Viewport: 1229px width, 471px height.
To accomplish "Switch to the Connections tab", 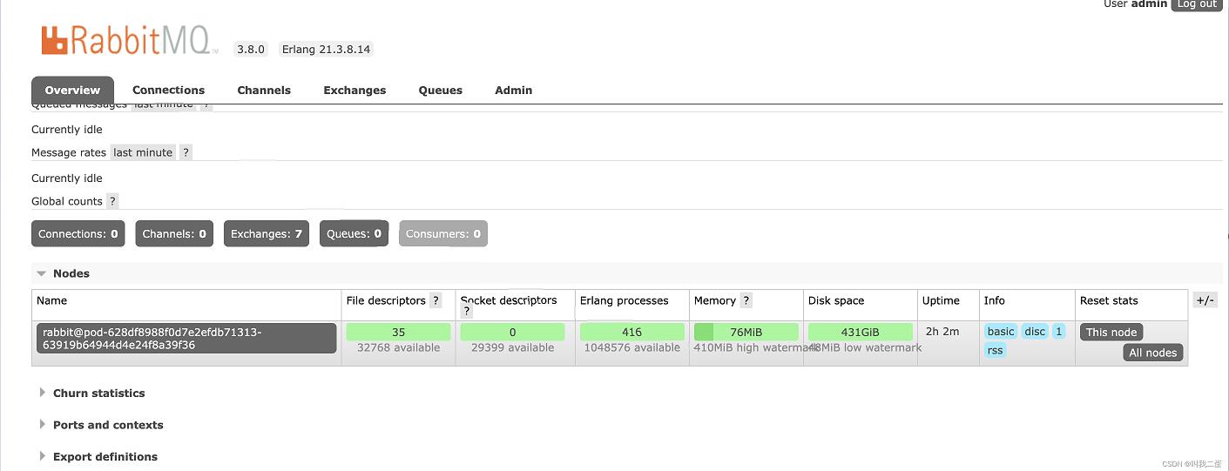I will [168, 90].
